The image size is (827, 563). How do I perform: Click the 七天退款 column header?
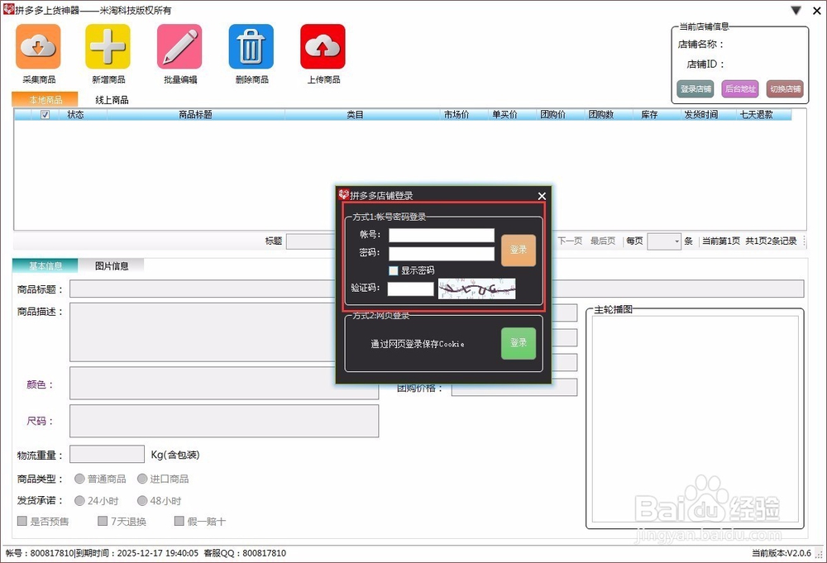click(757, 114)
